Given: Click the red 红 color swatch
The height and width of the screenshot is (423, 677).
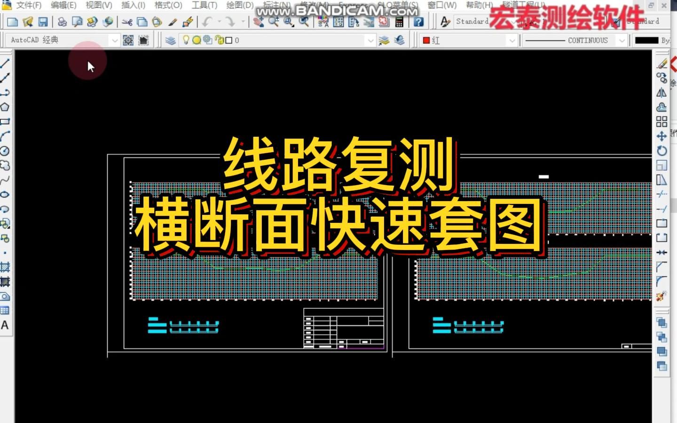Looking at the screenshot, I should 425,40.
